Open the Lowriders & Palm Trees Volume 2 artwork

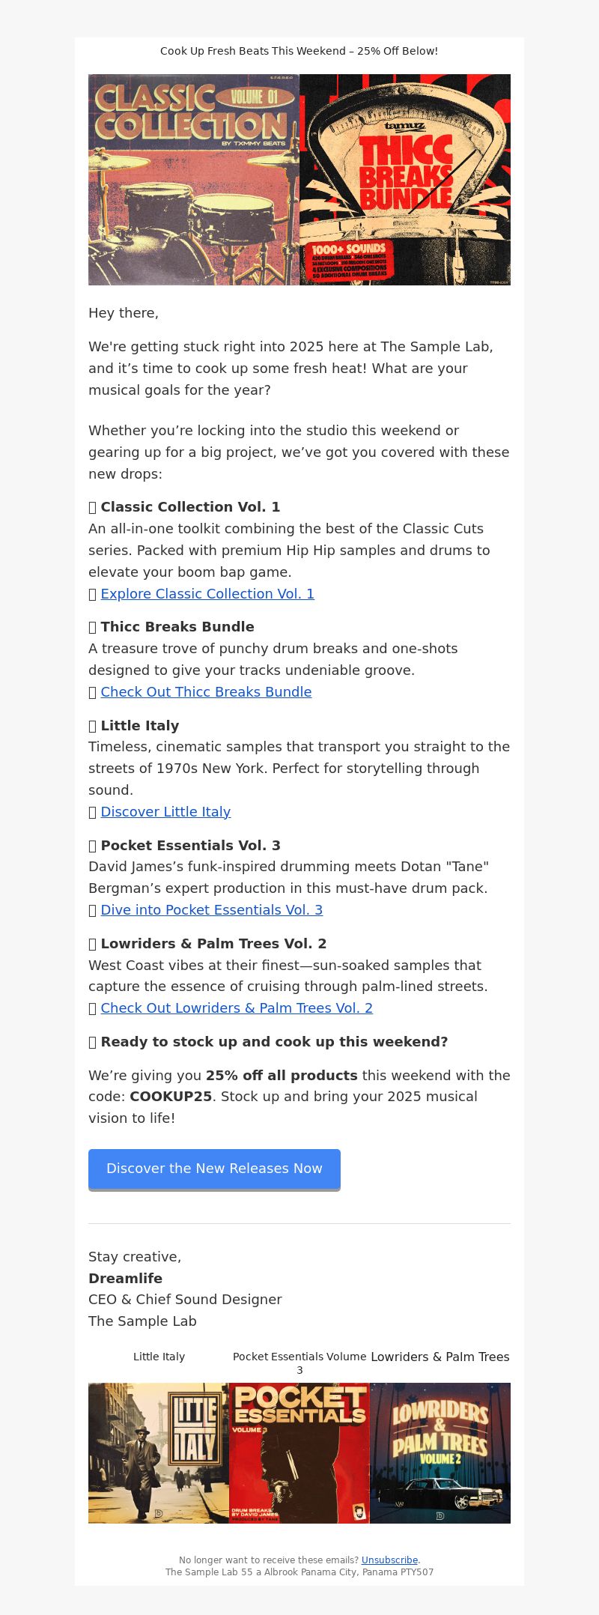(440, 1453)
